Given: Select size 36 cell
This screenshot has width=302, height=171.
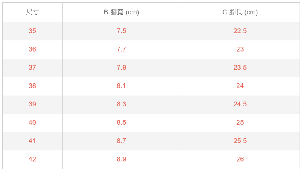Looking at the screenshot, I should click(x=32, y=49).
